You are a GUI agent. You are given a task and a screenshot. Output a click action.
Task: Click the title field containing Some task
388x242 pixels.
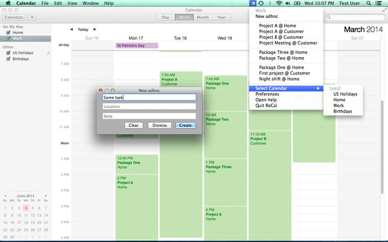pyautogui.click(x=149, y=97)
